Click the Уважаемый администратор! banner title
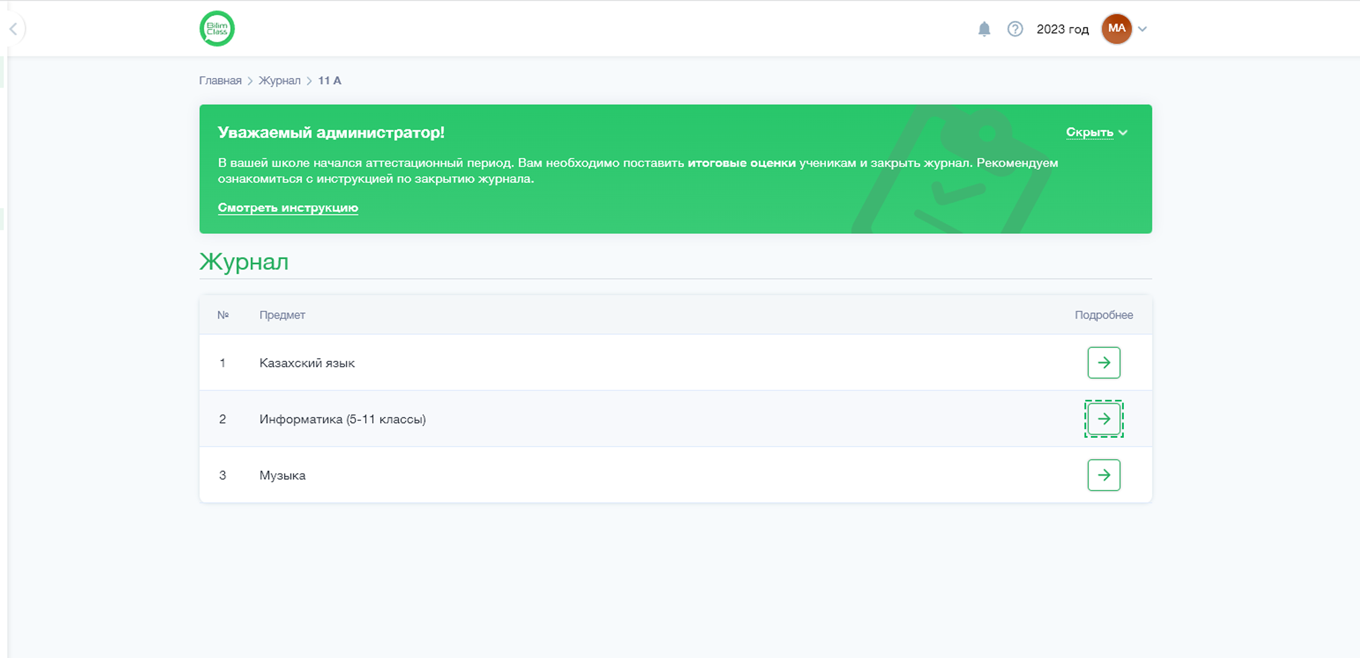The height and width of the screenshot is (658, 1360). pyautogui.click(x=331, y=132)
